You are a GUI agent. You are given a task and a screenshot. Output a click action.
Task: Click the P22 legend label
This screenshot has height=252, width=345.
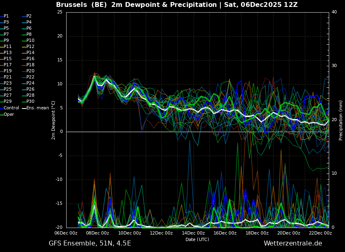coord(30,77)
